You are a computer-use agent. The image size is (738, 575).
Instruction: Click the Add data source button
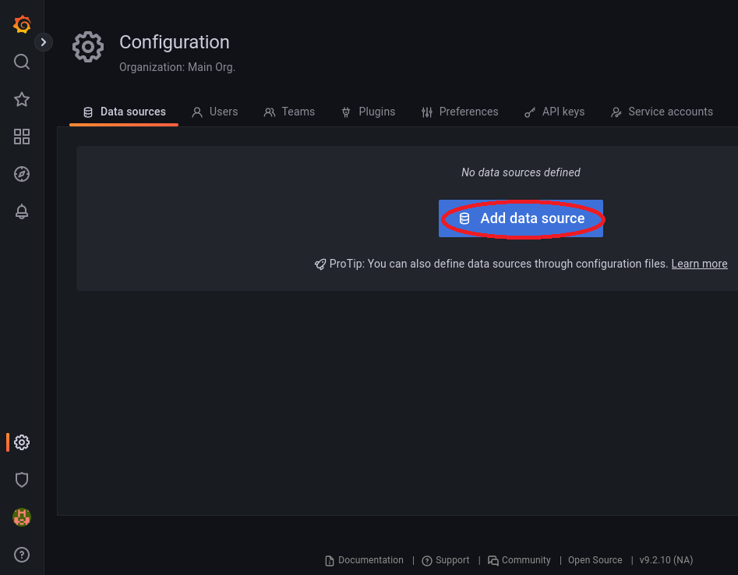point(521,218)
